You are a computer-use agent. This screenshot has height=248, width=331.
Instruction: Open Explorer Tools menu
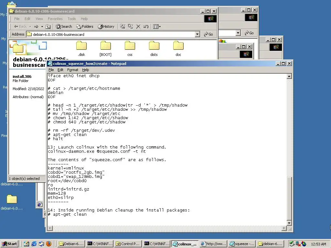click(x=71, y=19)
